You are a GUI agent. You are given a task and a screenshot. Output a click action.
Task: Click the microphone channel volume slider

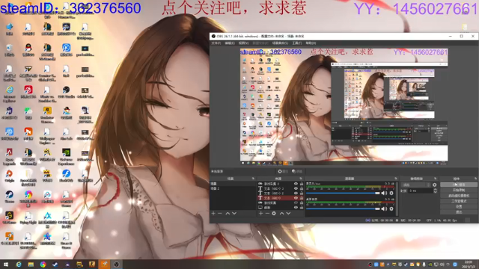click(343, 193)
